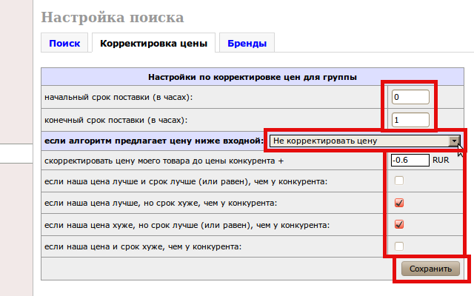Viewport: 474px width, 296px height.
Task: Click the конечный срок поставки input field
Action: click(x=410, y=119)
